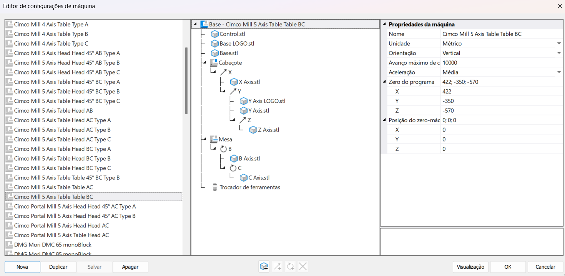Click the C rotary axis icon
Image resolution: width=565 pixels, height=276 pixels.
[x=233, y=168]
